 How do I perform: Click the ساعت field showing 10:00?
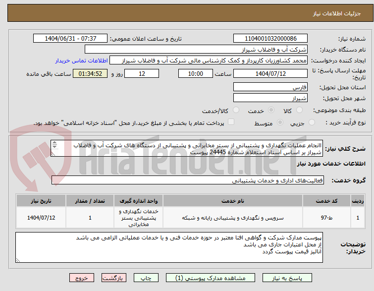tap(196, 73)
